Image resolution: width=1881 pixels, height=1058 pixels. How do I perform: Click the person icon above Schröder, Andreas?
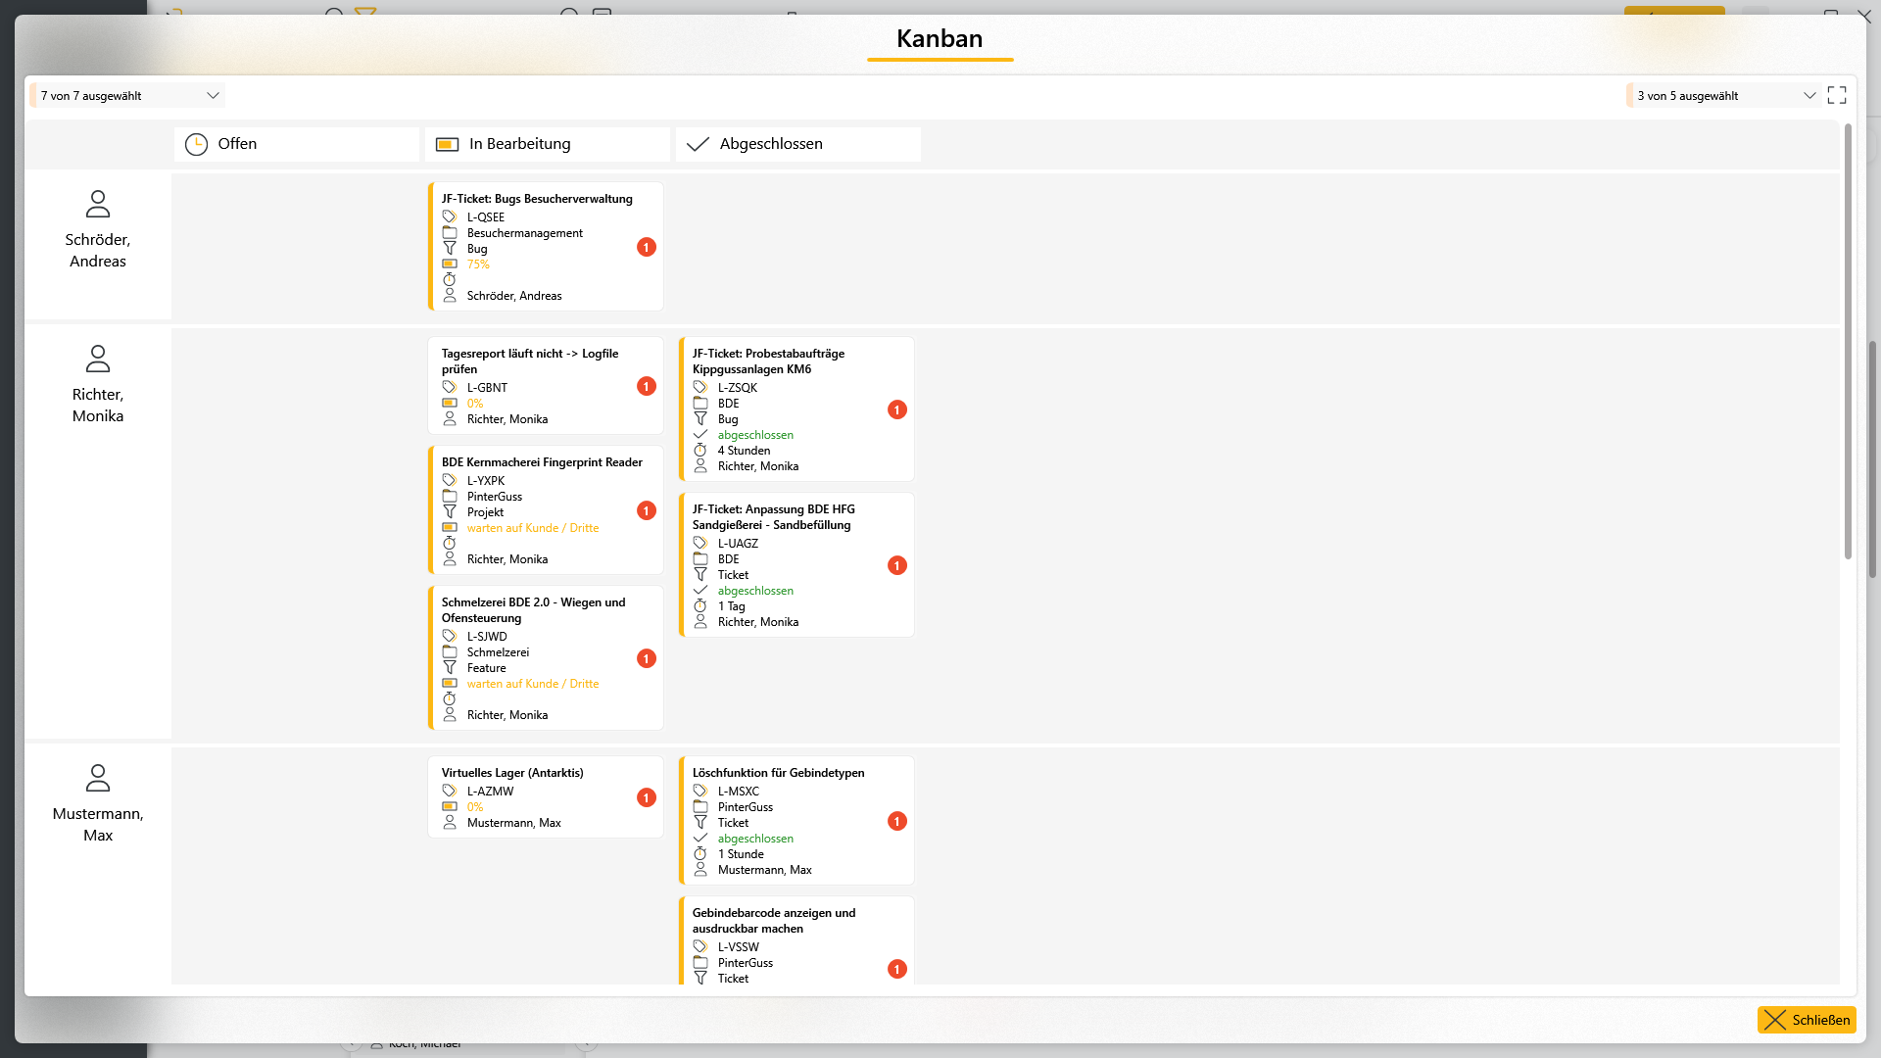point(98,204)
